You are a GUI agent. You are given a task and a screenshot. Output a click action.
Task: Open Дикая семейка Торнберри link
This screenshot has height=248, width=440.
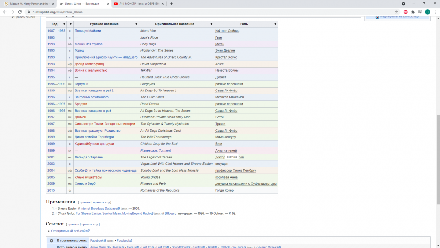[94, 137]
